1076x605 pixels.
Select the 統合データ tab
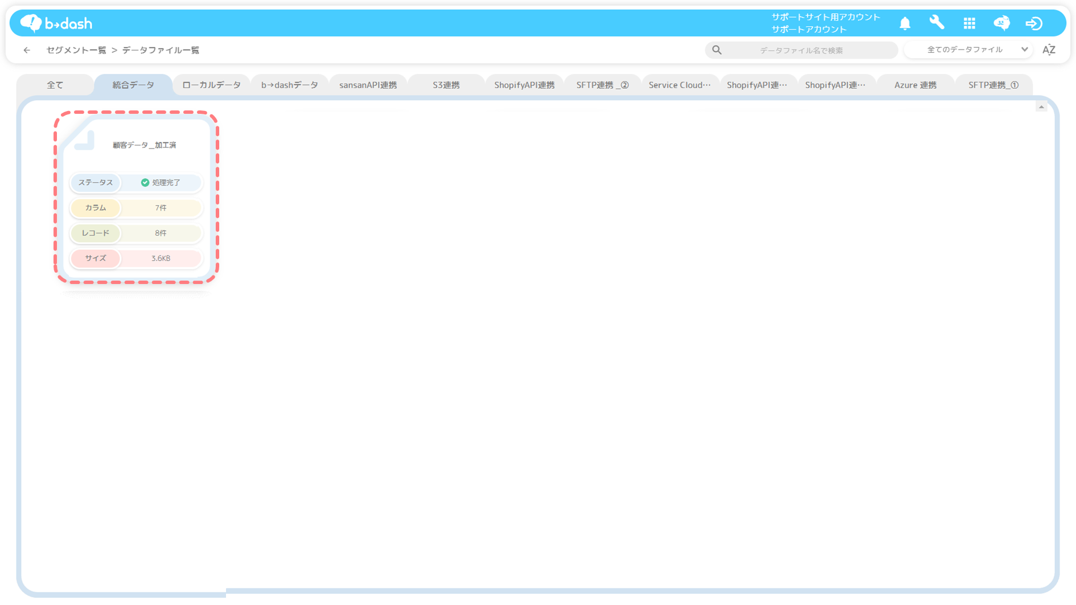pos(133,85)
